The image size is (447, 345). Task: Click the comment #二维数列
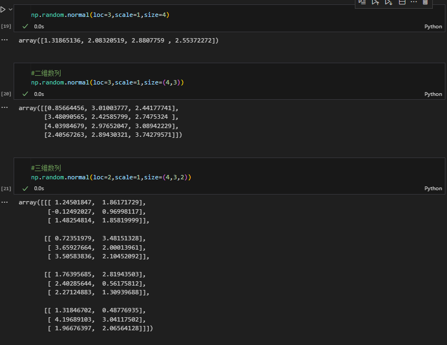point(46,73)
